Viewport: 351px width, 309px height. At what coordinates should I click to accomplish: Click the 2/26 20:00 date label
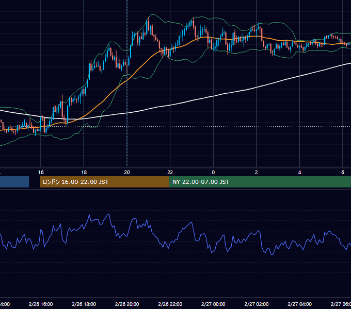[x=127, y=304]
